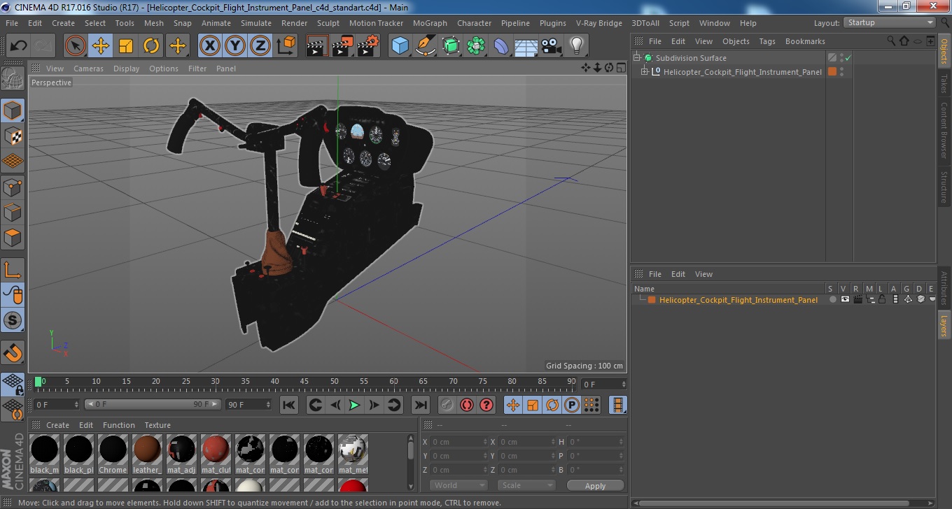The height and width of the screenshot is (509, 952).
Task: Click the Undo arrow icon
Action: click(18, 46)
